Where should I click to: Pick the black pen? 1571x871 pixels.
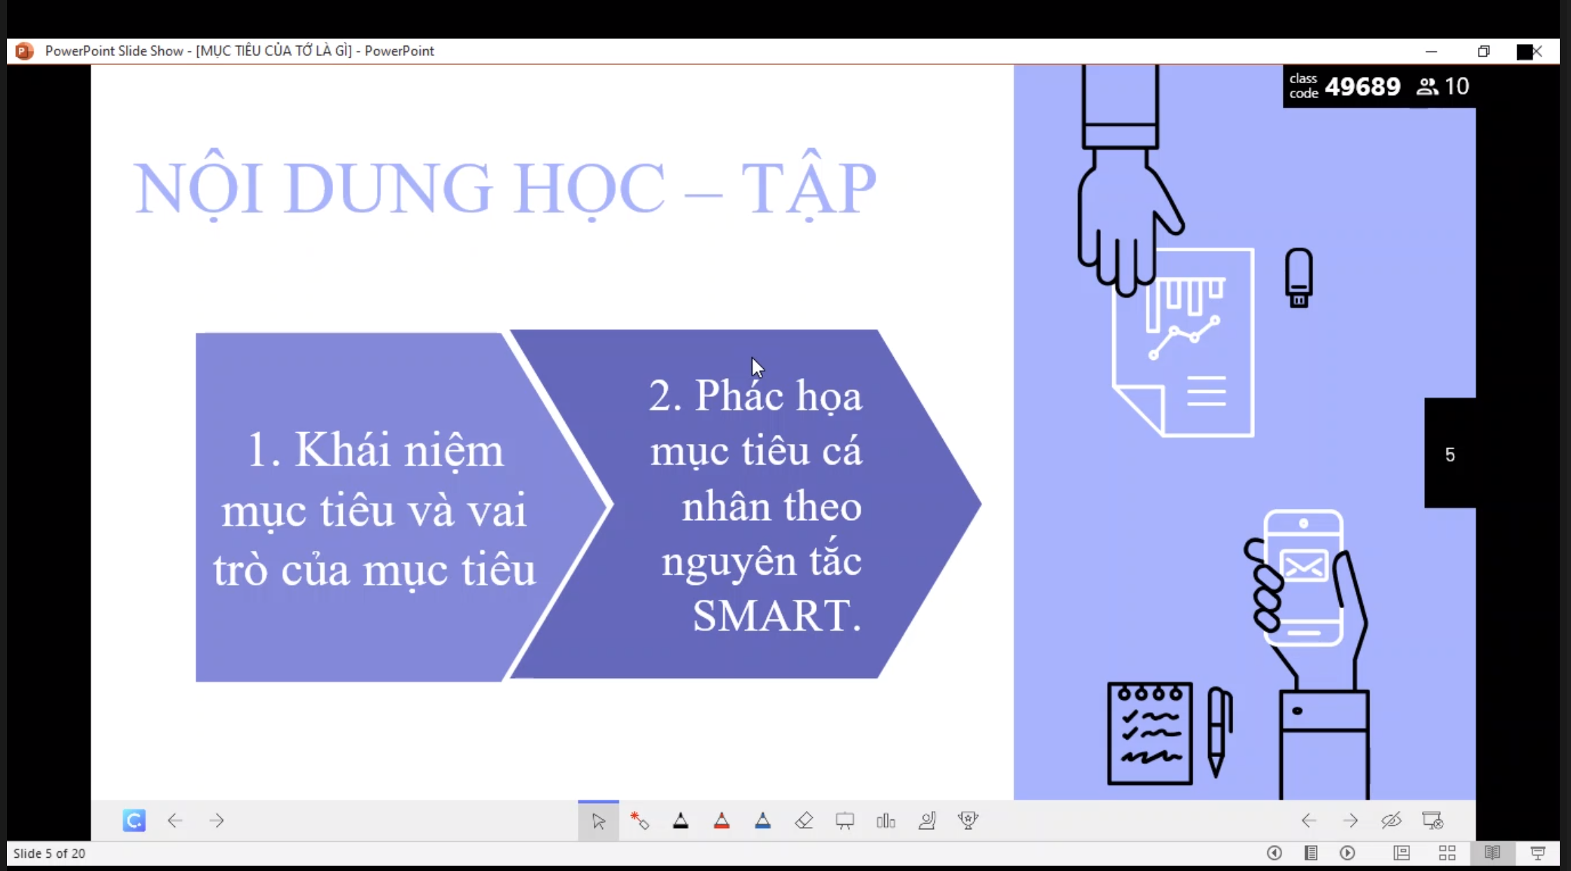pos(680,820)
